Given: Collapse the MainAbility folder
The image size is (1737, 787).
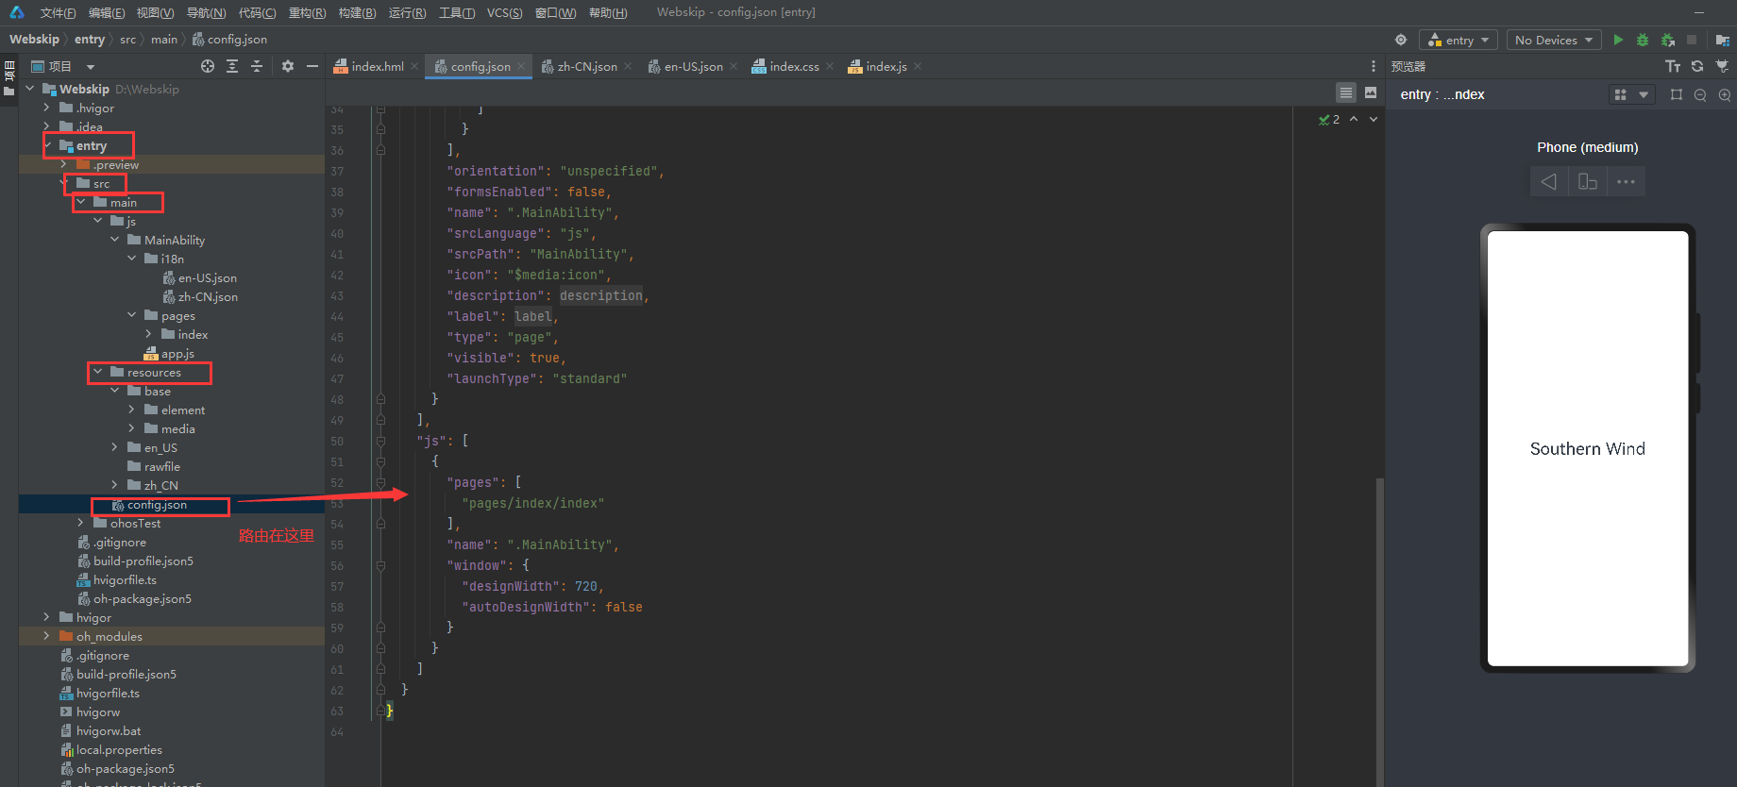Looking at the screenshot, I should pos(114,240).
